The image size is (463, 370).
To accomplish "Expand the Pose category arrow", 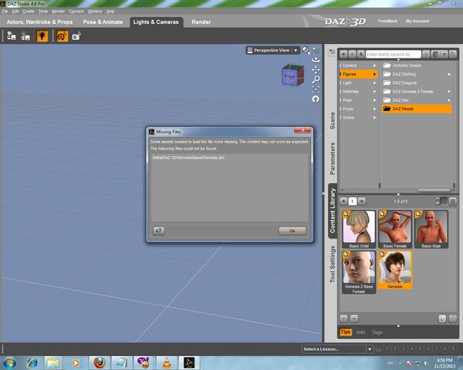I will tap(374, 100).
